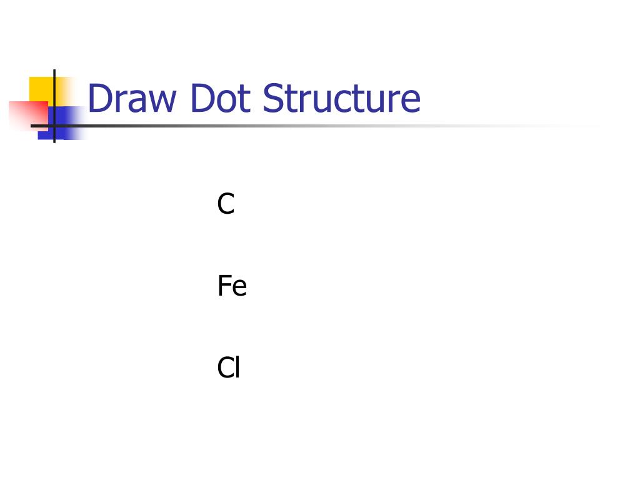
Task: Click the vertical black line of the logo
Action: 54,106
